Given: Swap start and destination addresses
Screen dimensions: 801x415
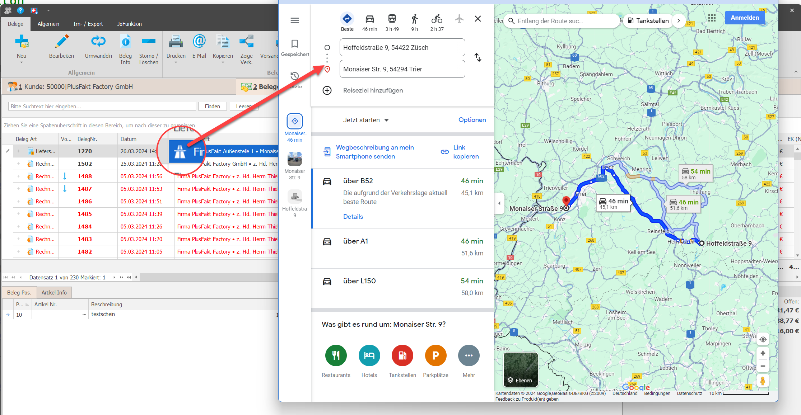Looking at the screenshot, I should pos(478,57).
